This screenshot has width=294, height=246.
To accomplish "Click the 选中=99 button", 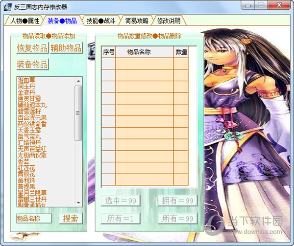I will click(121, 201).
